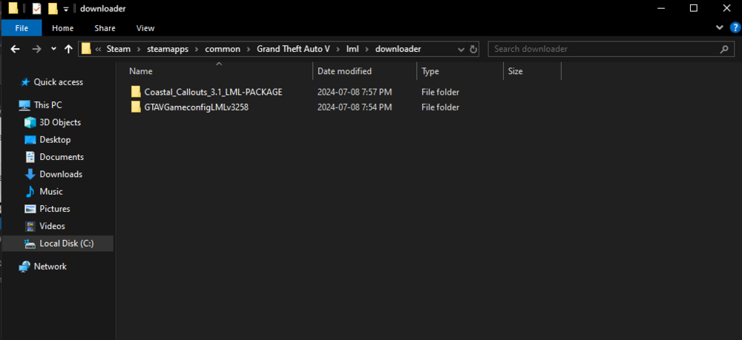The width and height of the screenshot is (742, 340).
Task: Click the steamapps breadcrumb
Action: (x=168, y=49)
